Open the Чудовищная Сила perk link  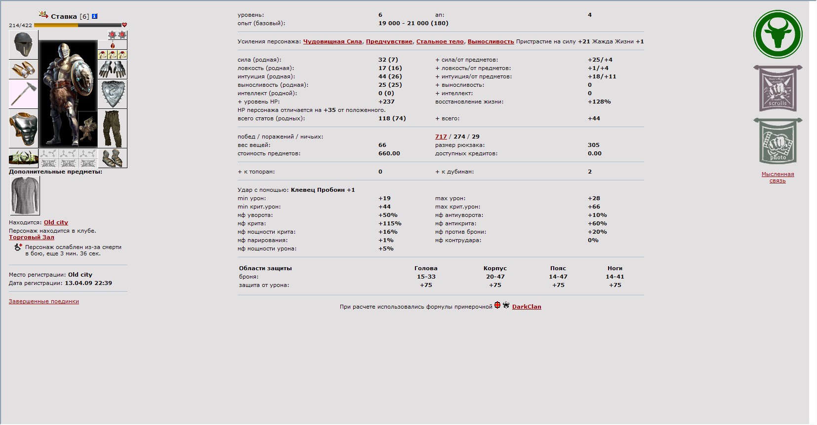tap(332, 41)
